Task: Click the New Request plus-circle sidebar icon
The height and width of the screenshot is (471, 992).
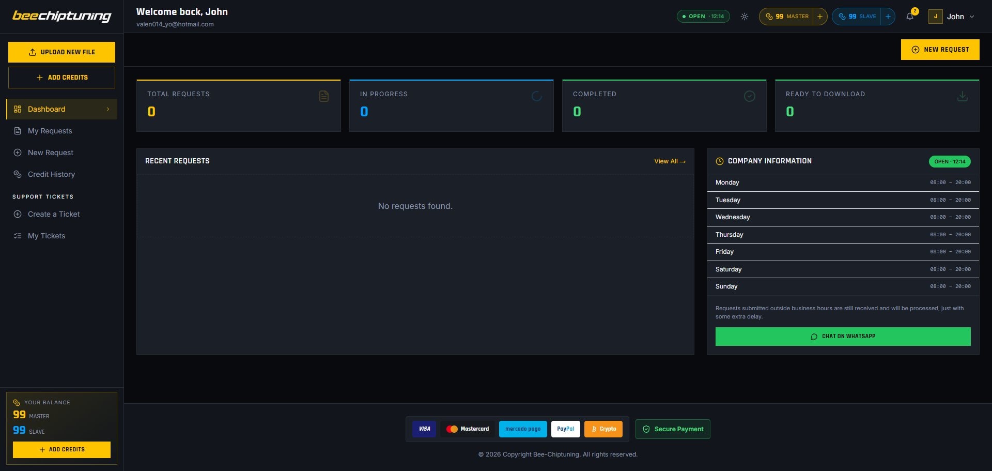Action: click(x=18, y=153)
